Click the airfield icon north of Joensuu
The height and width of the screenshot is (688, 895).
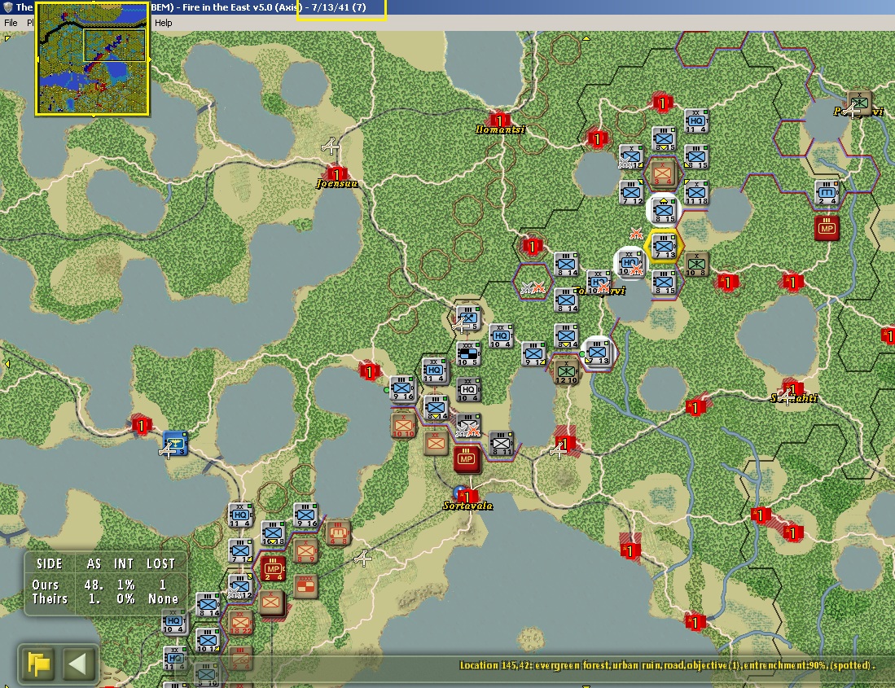331,147
